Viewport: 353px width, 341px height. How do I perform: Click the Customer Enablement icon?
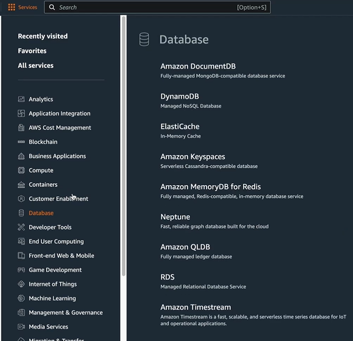(21, 199)
